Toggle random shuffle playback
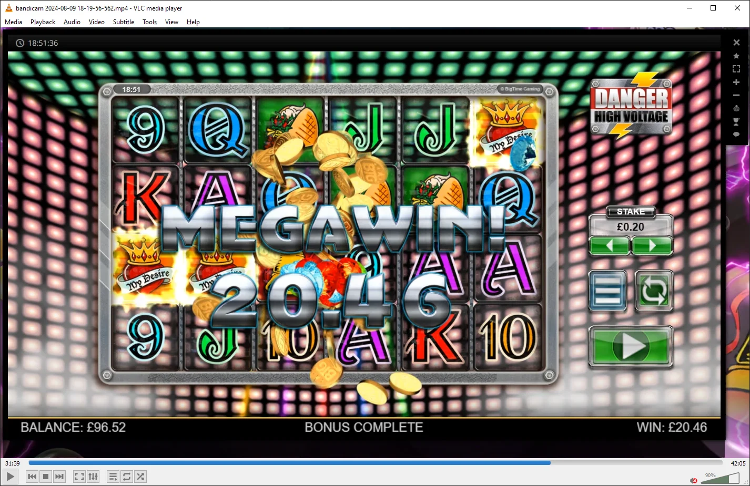750x486 pixels. pos(140,477)
